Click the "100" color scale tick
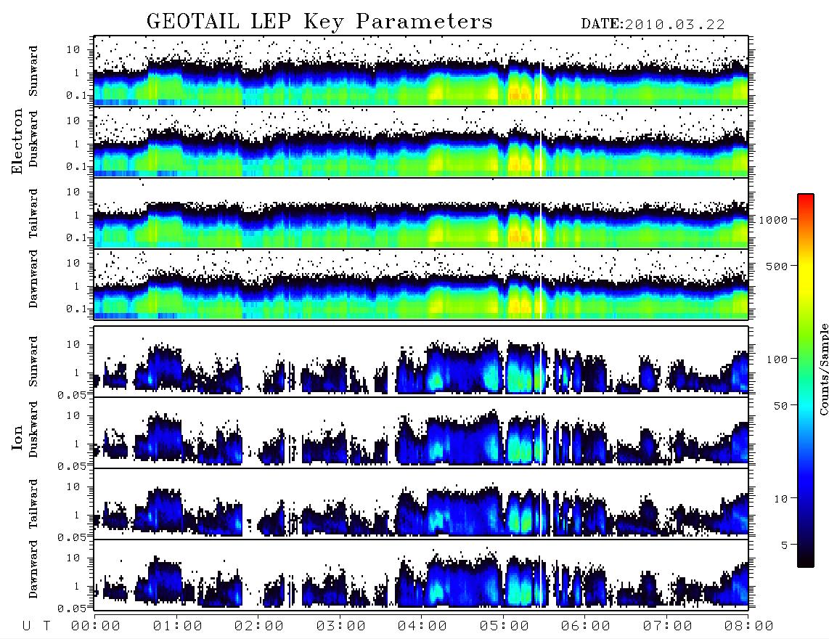 (x=777, y=359)
